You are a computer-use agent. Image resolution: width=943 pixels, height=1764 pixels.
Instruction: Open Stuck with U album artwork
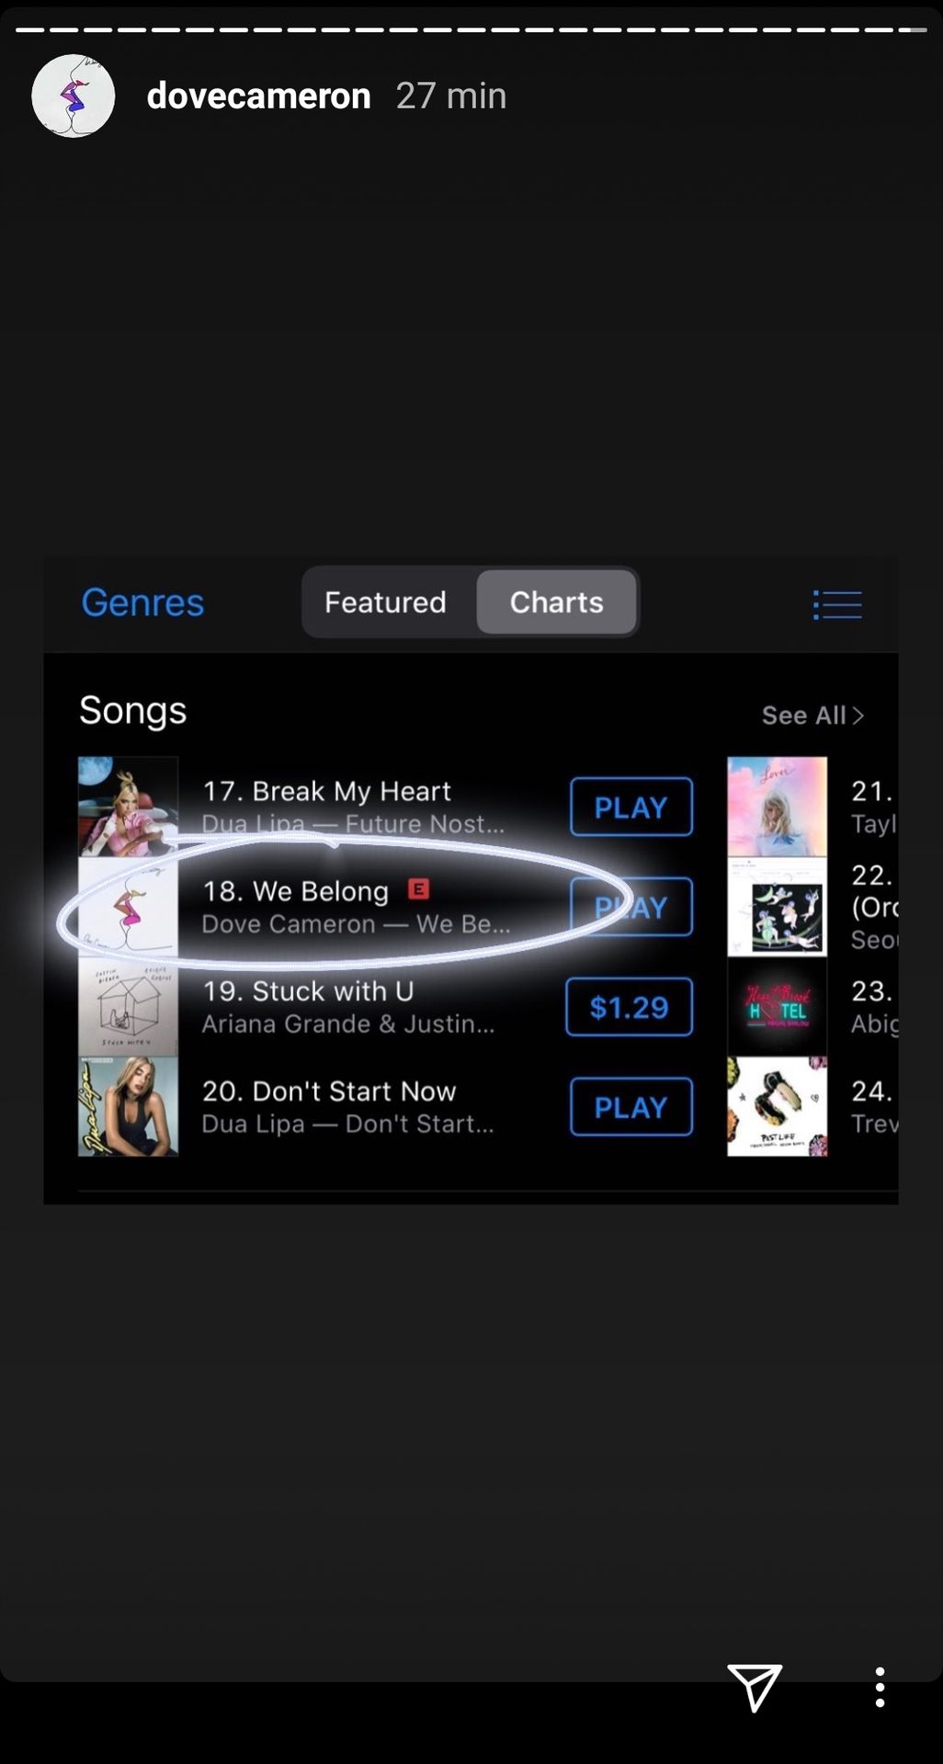click(128, 1007)
